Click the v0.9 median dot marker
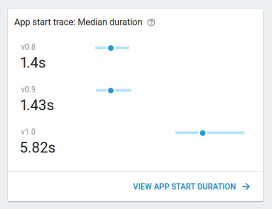Image resolution: width=272 pixels, height=209 pixels. coord(111,90)
